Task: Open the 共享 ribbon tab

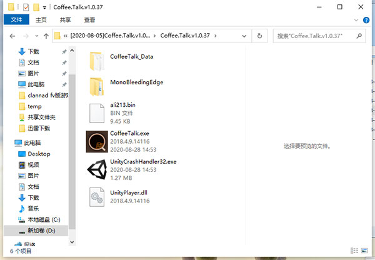Action: tap(65, 20)
